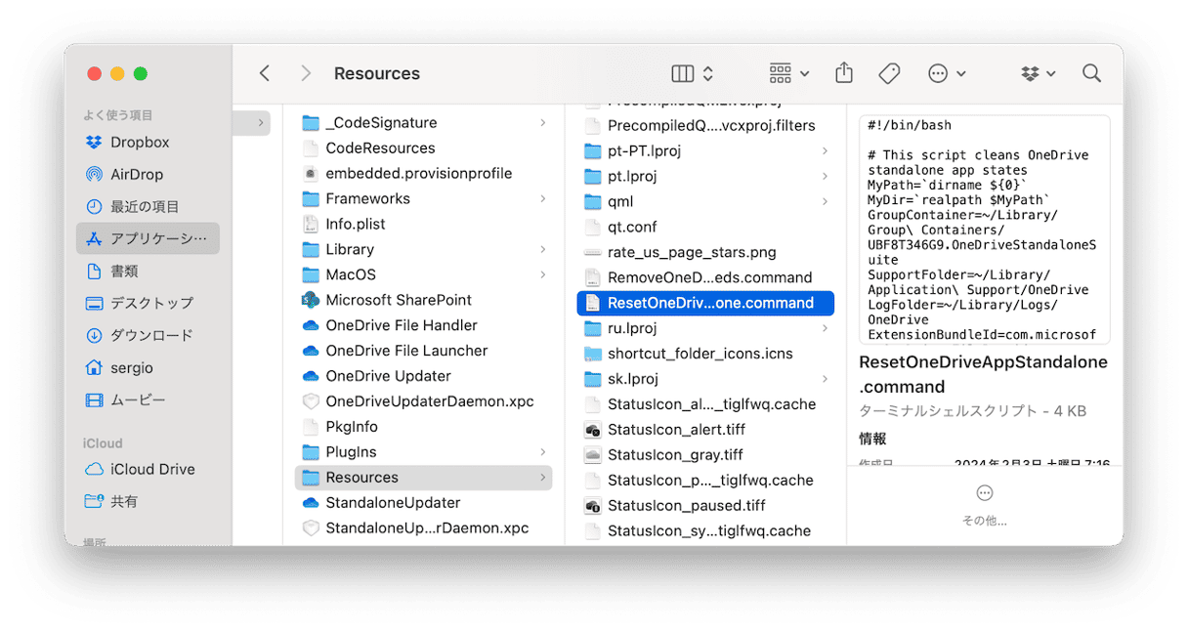Select the _CodeSignature folder
Viewport: 1188px width, 631px height.
(423, 122)
